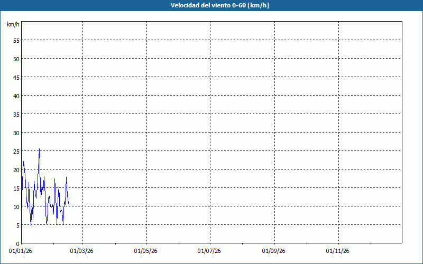
Task: Pick the 01/09/26 date label
Action: (274, 251)
